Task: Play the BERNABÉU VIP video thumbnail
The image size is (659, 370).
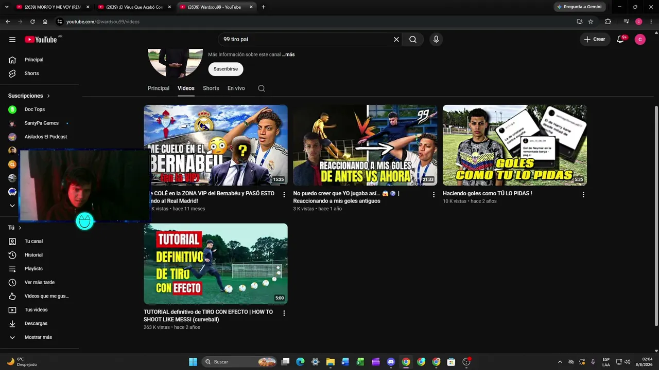Action: tap(216, 145)
